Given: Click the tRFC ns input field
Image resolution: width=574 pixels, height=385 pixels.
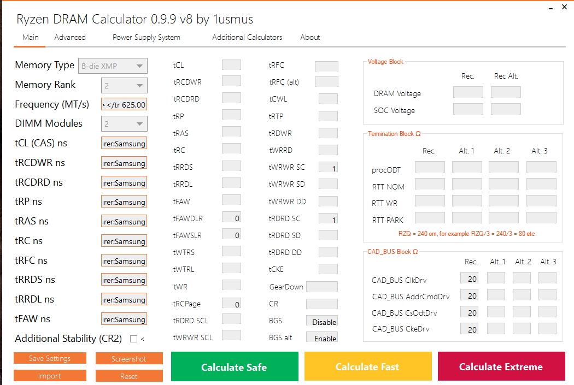Looking at the screenshot, I should coord(124,260).
